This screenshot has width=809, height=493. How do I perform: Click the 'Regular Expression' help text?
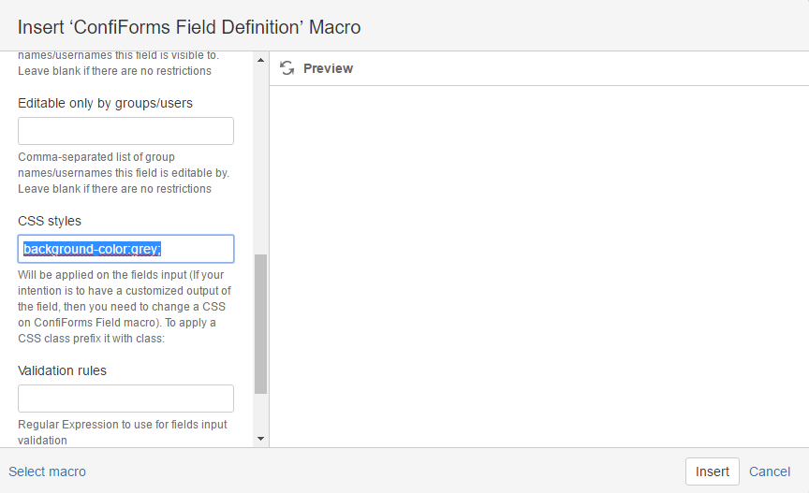click(x=123, y=432)
